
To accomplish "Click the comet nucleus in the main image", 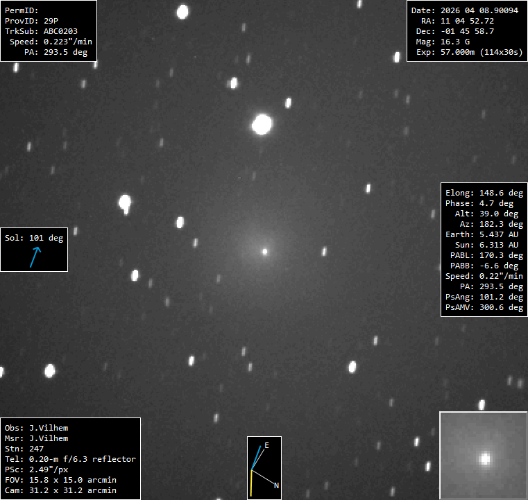I will tap(264, 252).
